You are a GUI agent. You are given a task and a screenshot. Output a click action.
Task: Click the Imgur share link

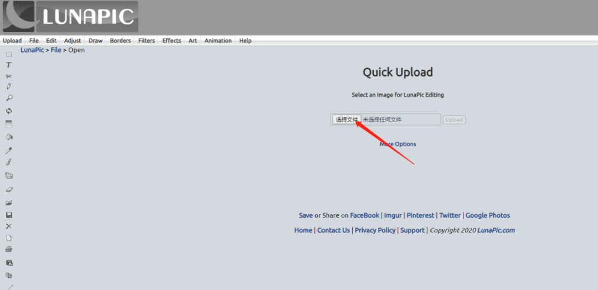pos(393,215)
